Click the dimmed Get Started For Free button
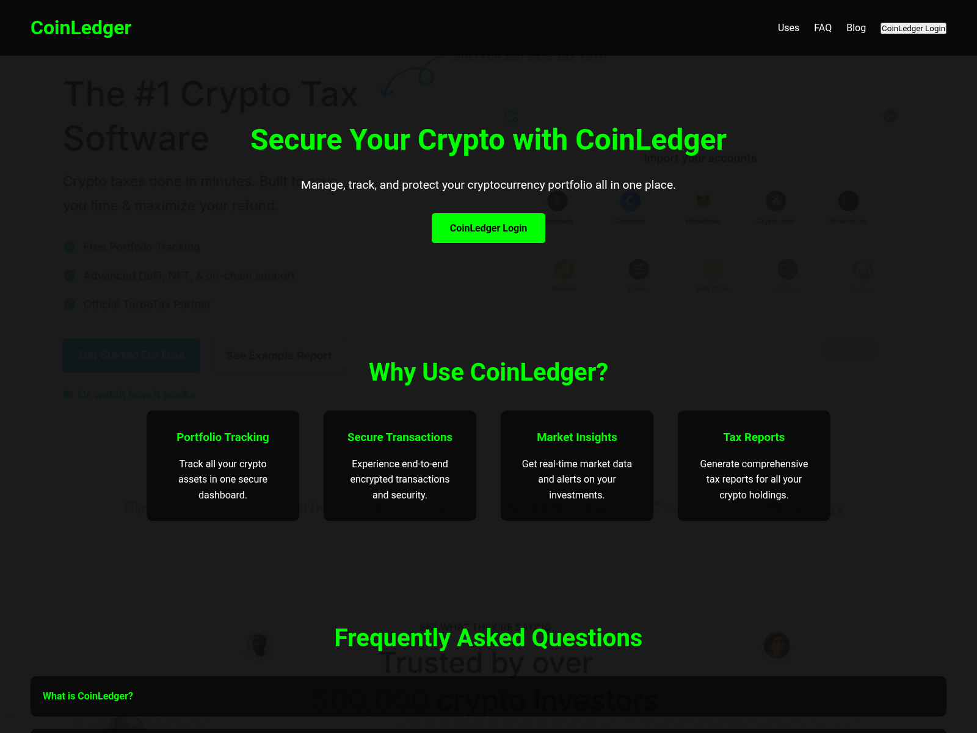This screenshot has width=977, height=733. coord(131,355)
